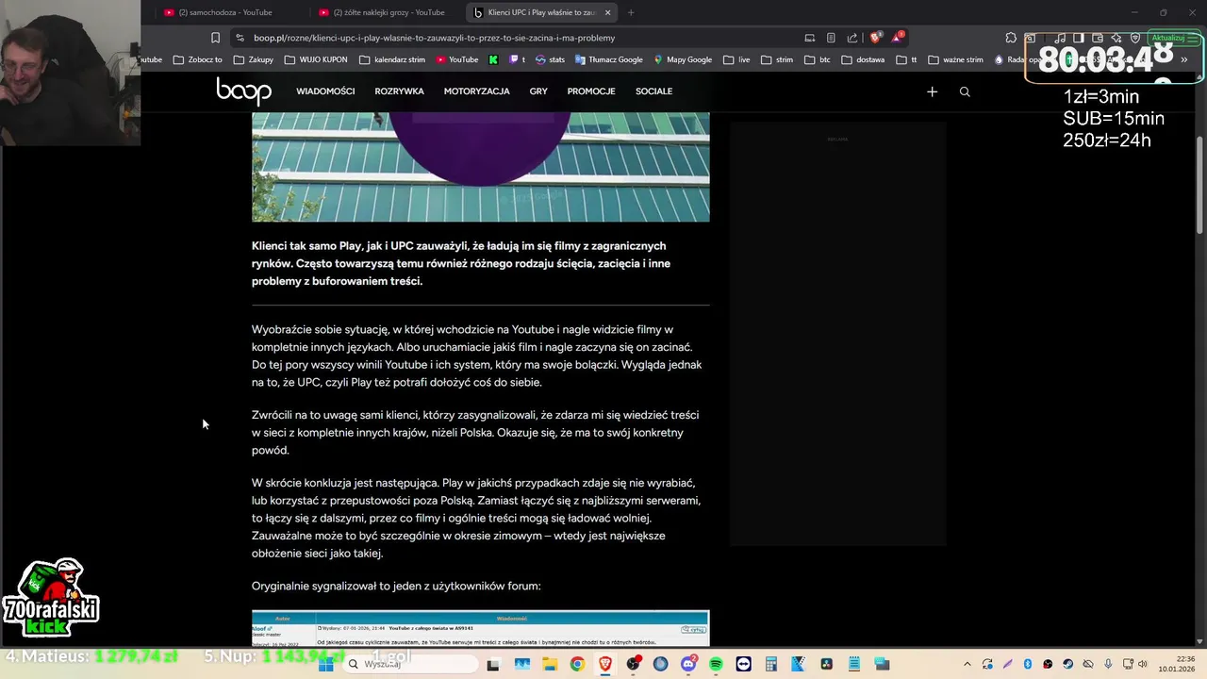
Task: Open File Explorer from taskbar
Action: coord(550,664)
